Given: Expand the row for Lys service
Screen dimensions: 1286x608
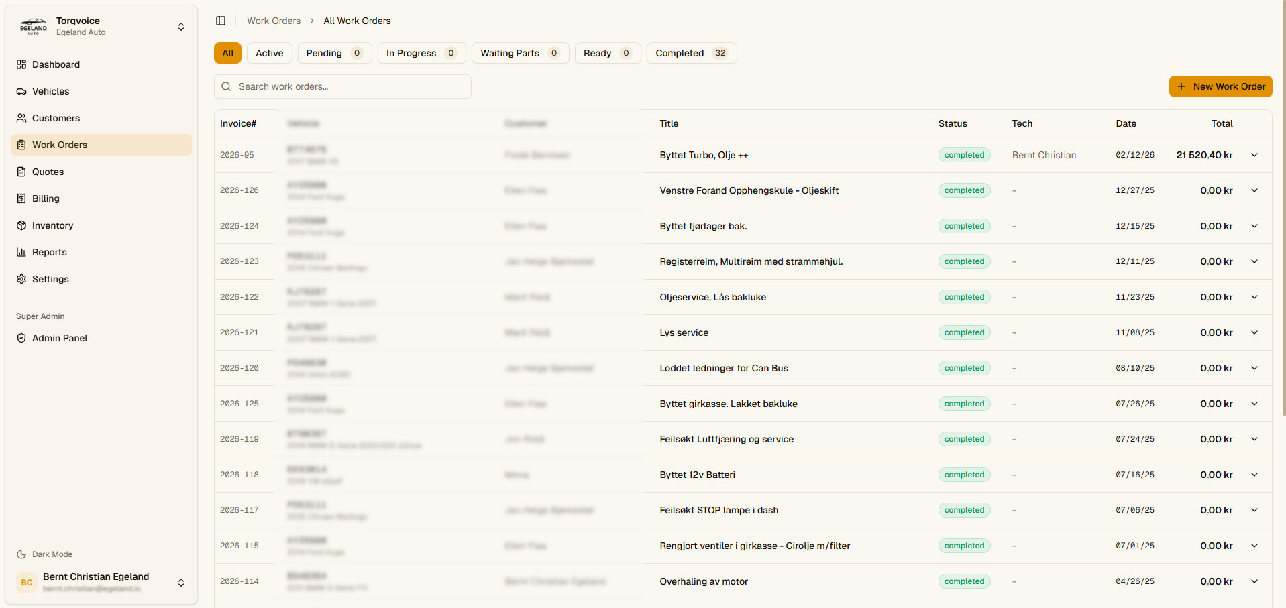Looking at the screenshot, I should tap(1254, 332).
